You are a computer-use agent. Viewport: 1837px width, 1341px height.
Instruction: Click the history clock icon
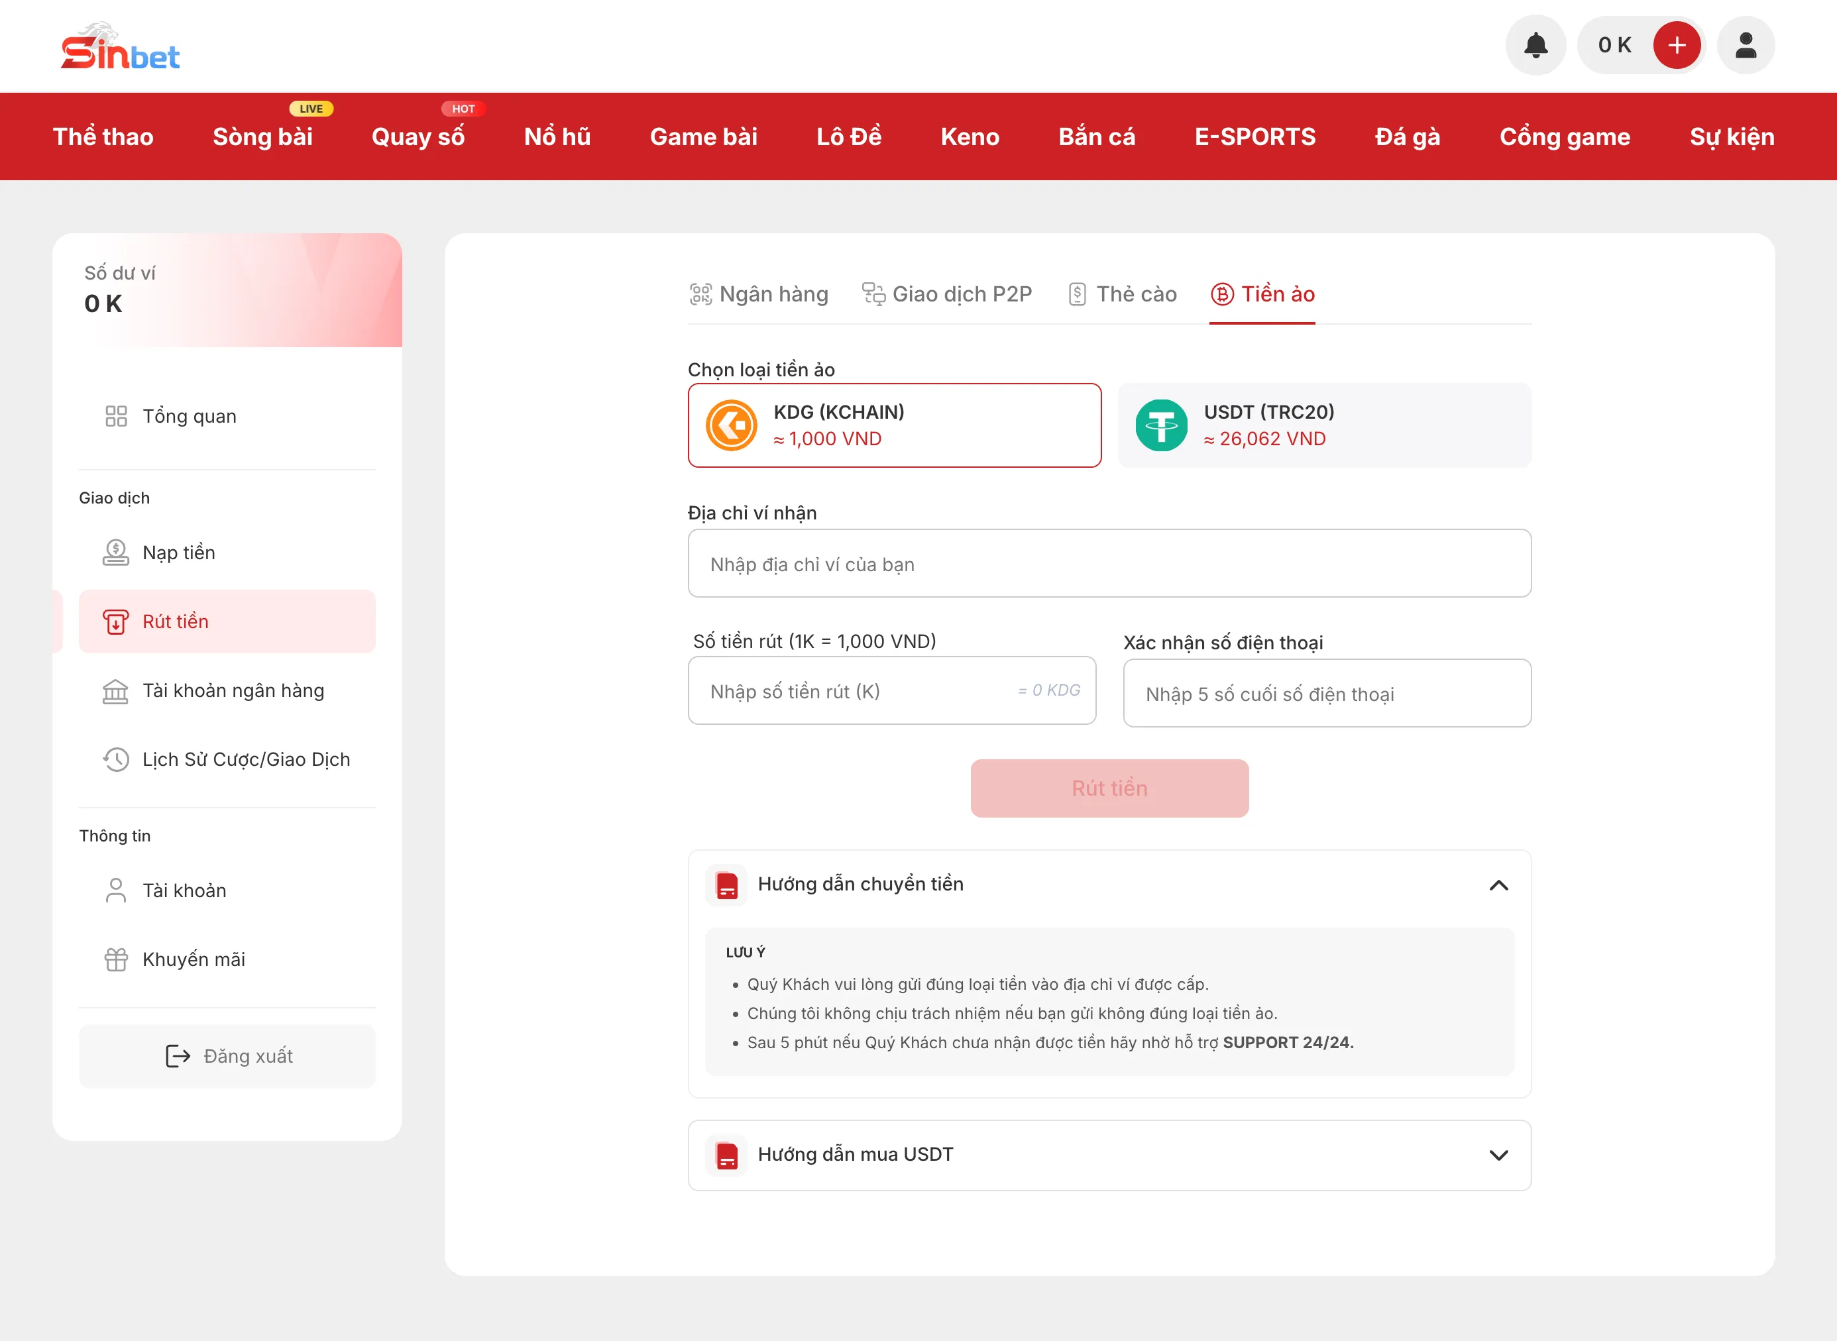pos(116,760)
